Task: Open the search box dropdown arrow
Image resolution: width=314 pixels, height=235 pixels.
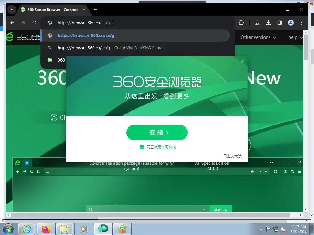Action: 204,210
